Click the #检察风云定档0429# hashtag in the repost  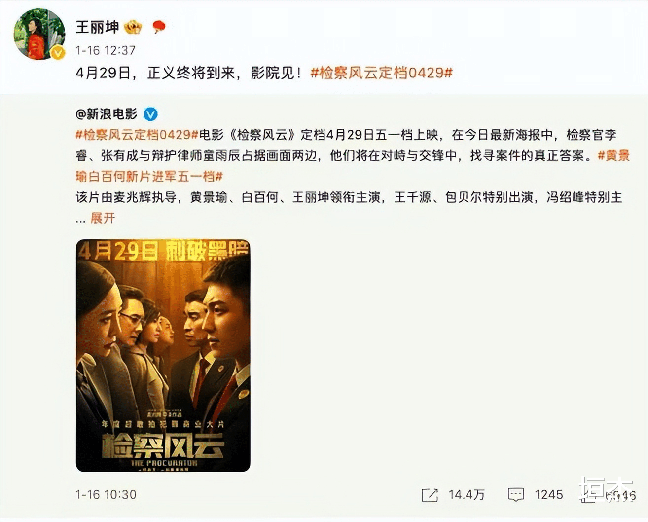point(137,135)
